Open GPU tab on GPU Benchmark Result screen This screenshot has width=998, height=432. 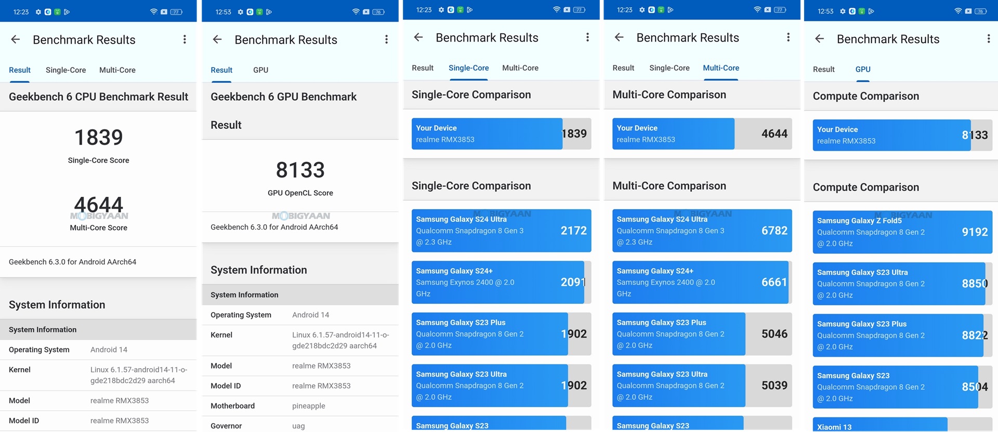click(x=260, y=70)
